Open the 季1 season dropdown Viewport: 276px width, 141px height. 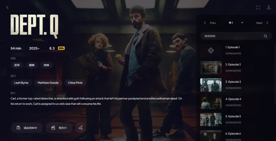[x=236, y=23]
